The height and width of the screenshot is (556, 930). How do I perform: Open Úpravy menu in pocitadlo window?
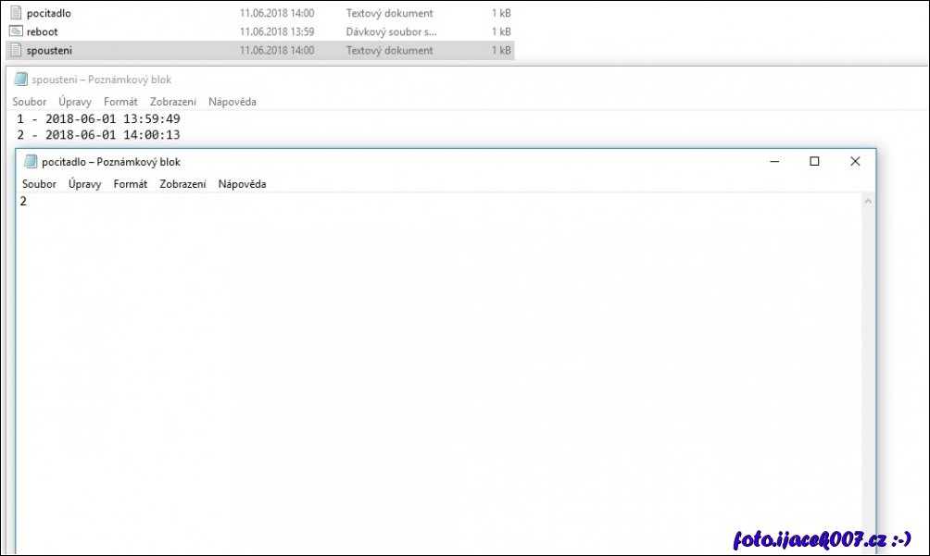click(84, 184)
